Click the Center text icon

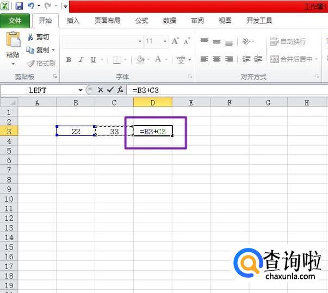216,59
